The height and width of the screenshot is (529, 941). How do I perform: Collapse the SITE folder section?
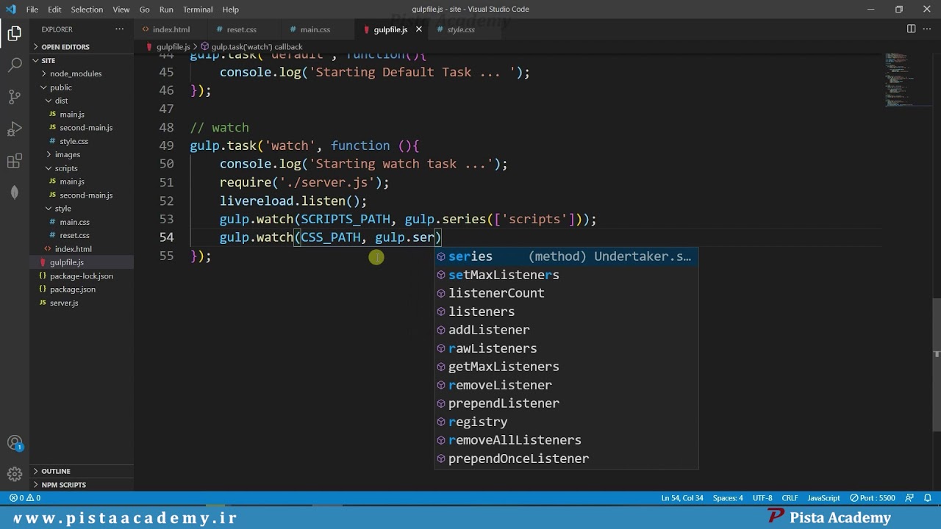(82, 60)
